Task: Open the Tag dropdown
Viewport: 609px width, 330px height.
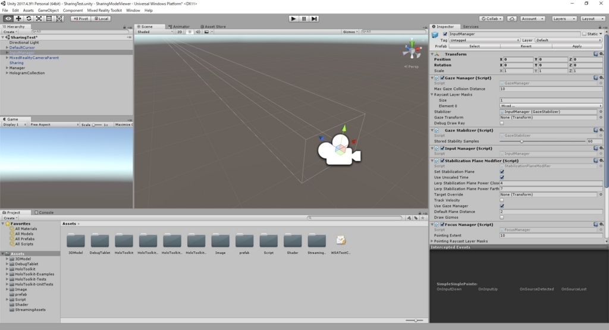Action: coord(484,40)
